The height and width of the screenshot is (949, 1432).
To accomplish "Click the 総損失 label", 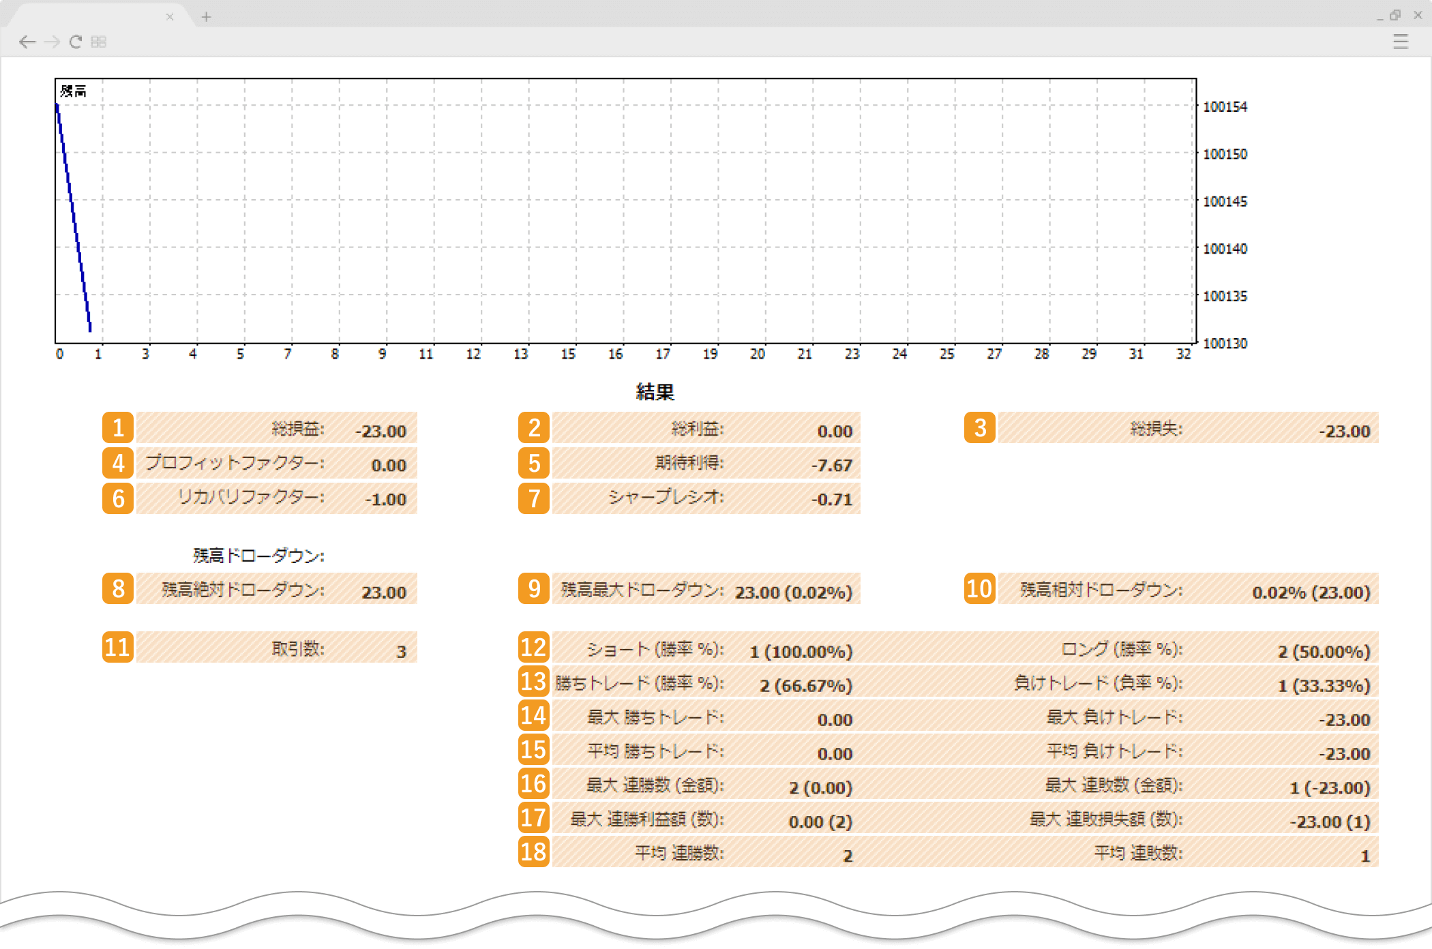I will [x=1157, y=429].
